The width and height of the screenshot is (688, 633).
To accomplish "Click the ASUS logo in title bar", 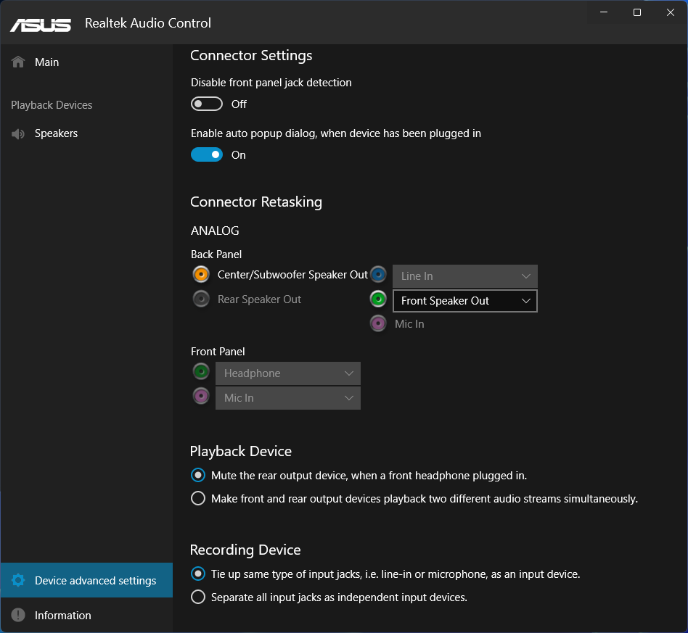I will click(x=41, y=24).
